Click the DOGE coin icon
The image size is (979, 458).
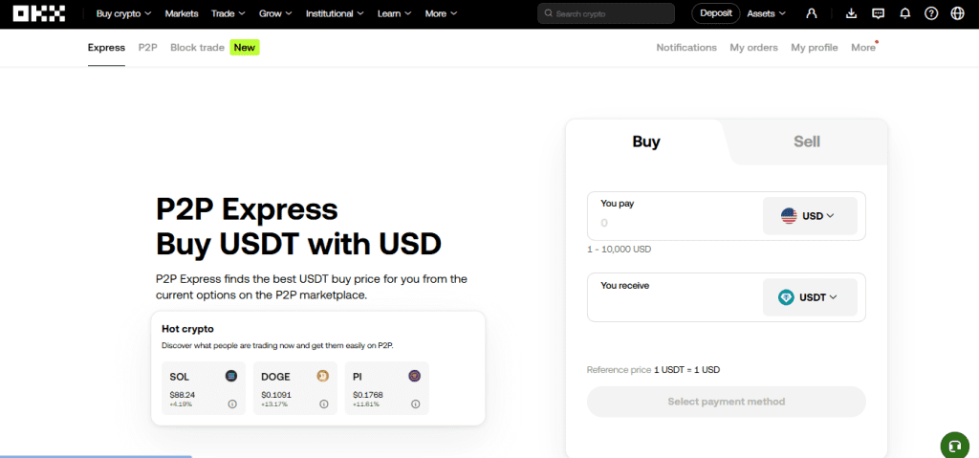(323, 376)
